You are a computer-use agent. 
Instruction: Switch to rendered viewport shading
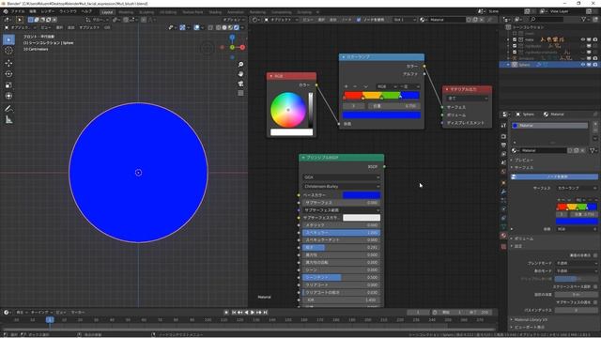click(236, 27)
